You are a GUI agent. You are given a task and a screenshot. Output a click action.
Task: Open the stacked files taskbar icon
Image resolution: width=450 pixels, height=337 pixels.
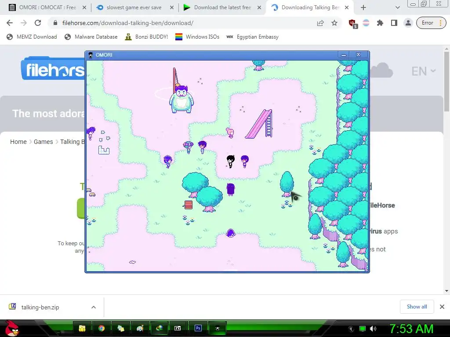pos(120,328)
